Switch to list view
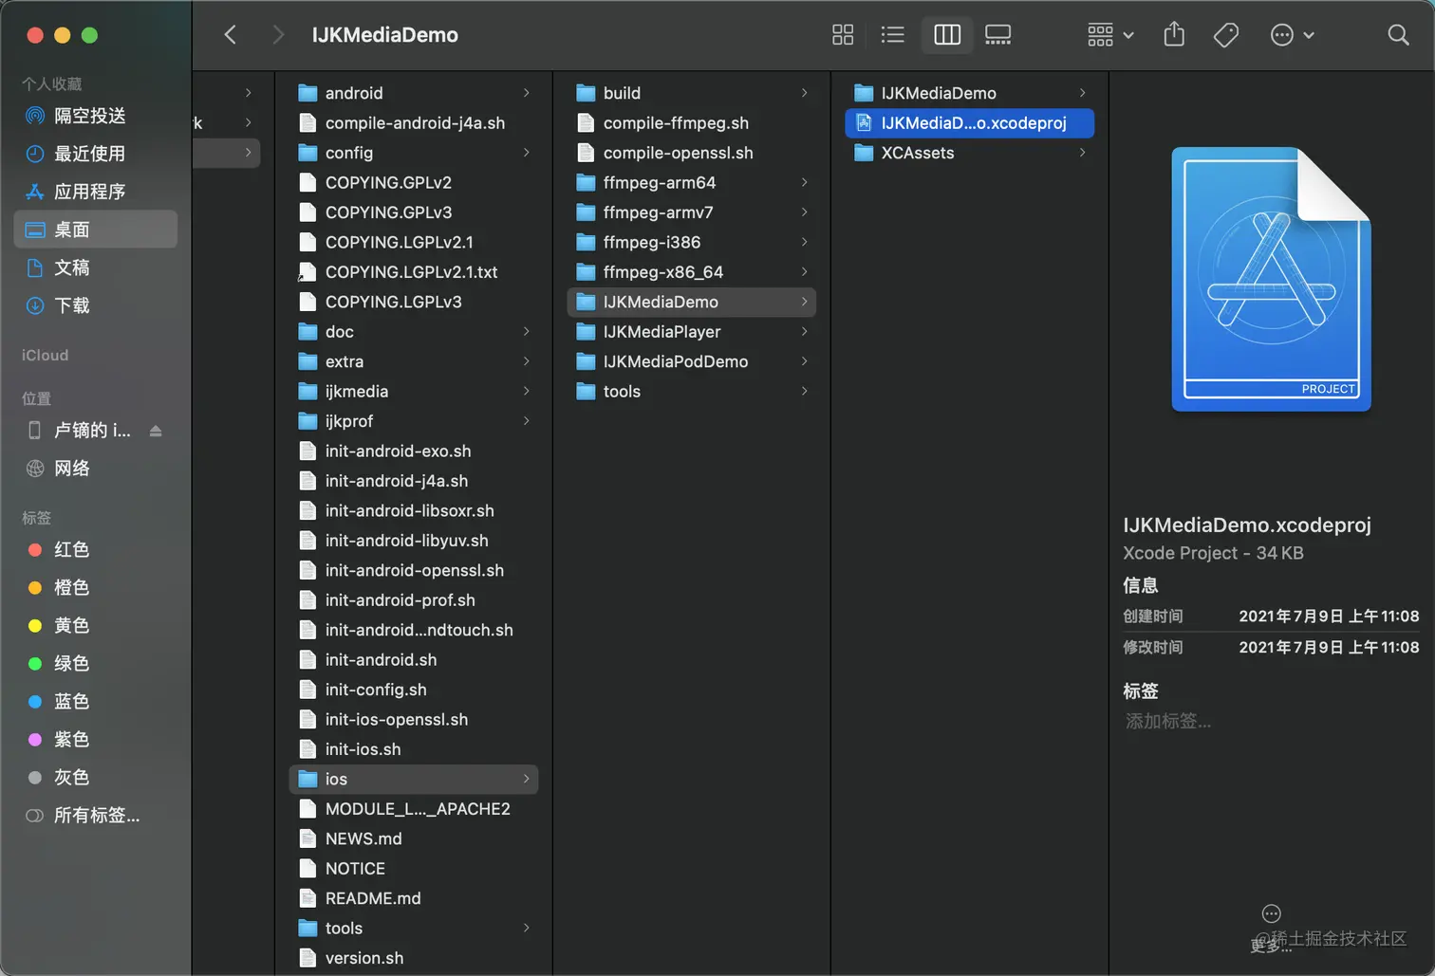The image size is (1435, 976). click(x=892, y=35)
